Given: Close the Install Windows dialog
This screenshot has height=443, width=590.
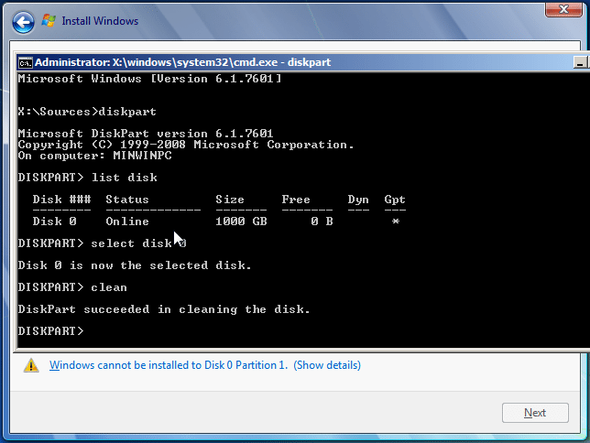Looking at the screenshot, I should pos(563,9).
